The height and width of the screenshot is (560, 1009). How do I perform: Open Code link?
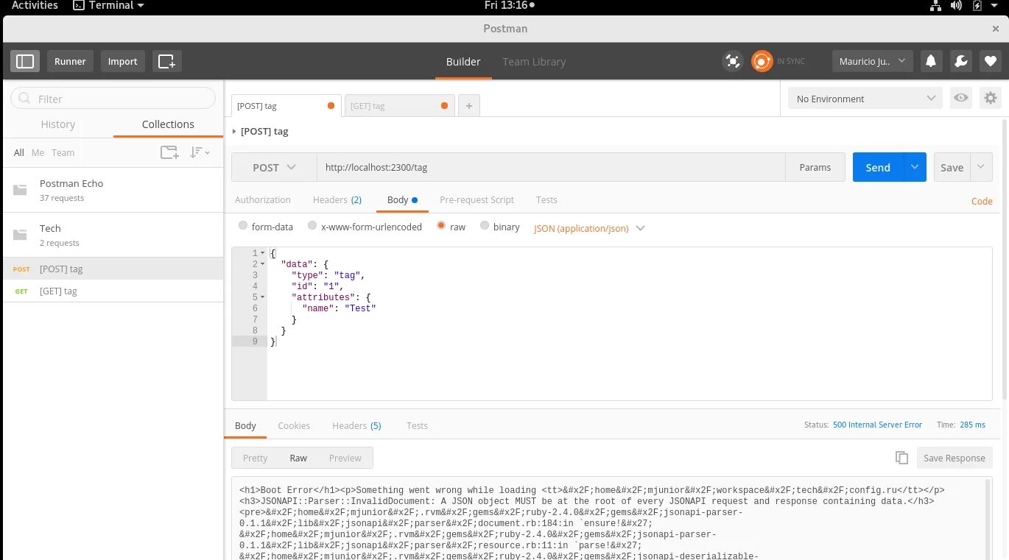(x=982, y=201)
